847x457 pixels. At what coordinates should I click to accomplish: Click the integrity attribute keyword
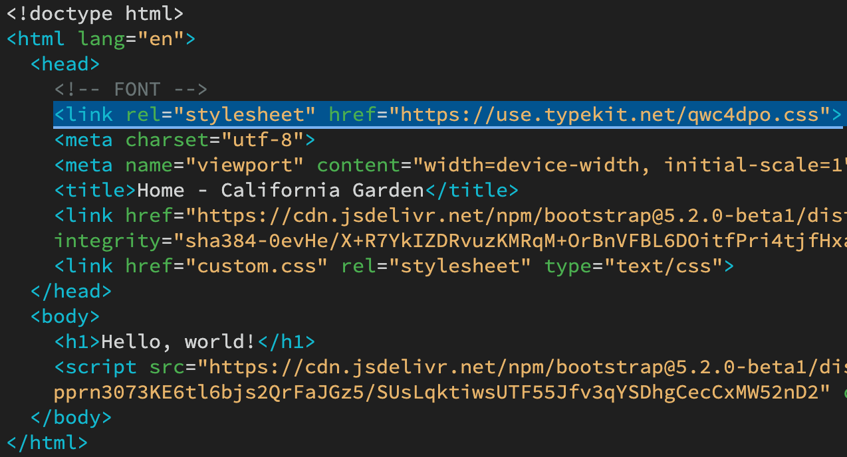click(x=106, y=240)
